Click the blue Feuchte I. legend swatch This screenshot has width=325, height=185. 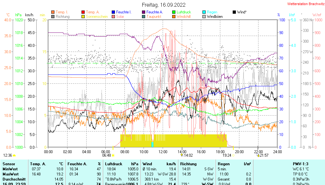113,12
